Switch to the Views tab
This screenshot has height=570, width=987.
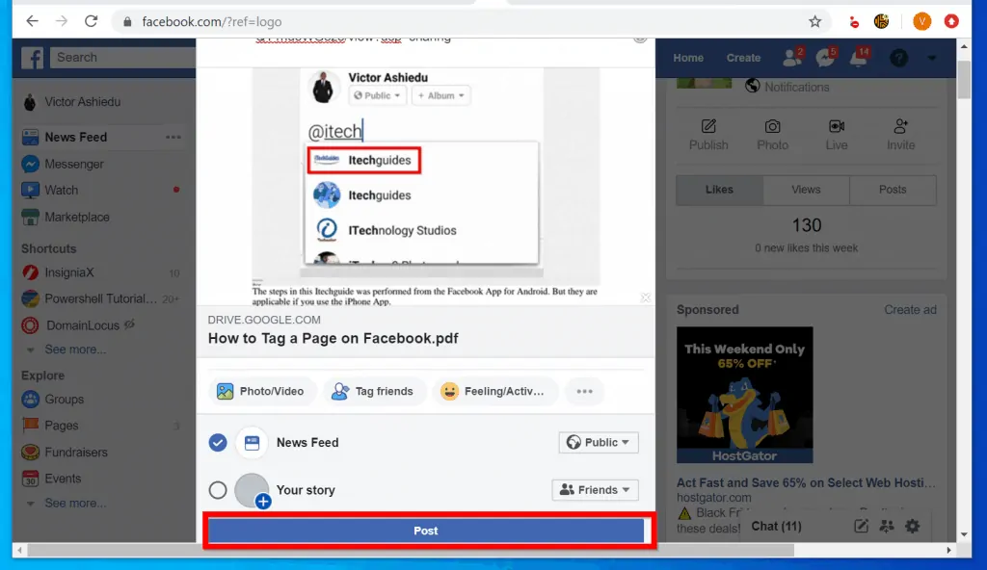point(806,190)
